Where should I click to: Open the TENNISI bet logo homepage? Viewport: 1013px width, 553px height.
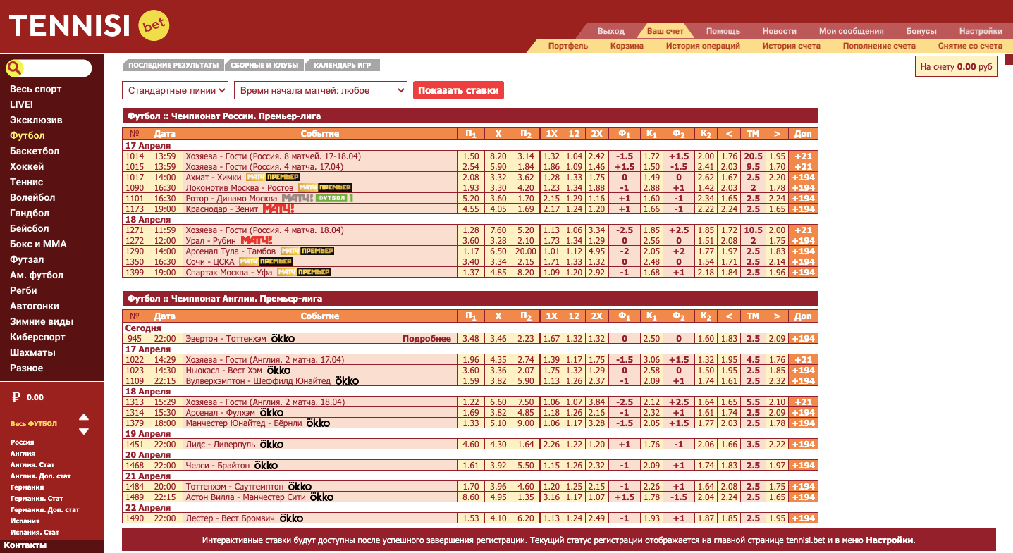89,26
